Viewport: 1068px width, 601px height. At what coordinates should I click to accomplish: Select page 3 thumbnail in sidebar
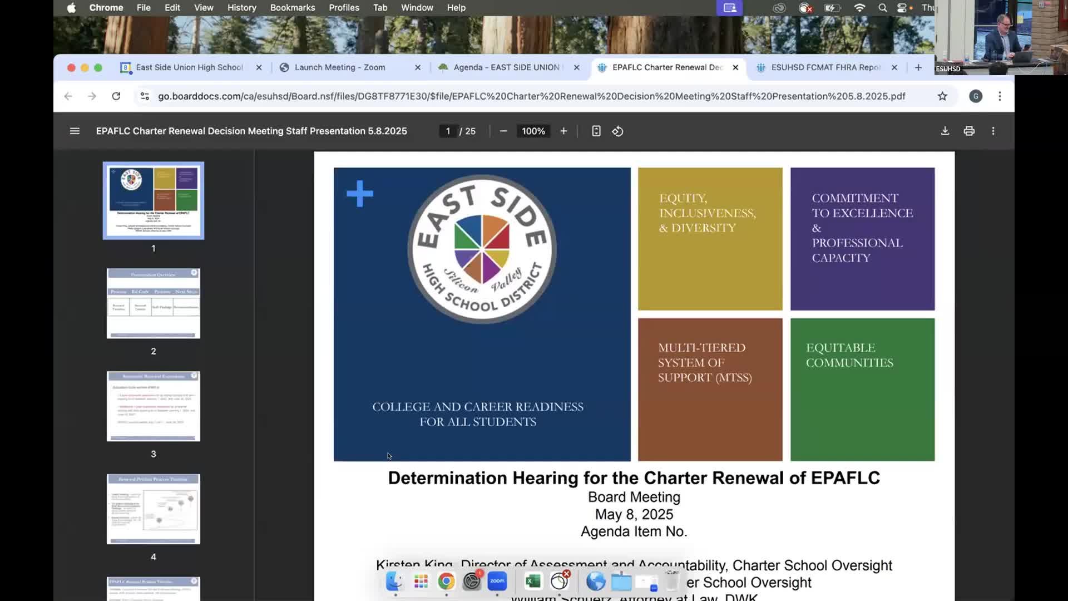tap(154, 406)
